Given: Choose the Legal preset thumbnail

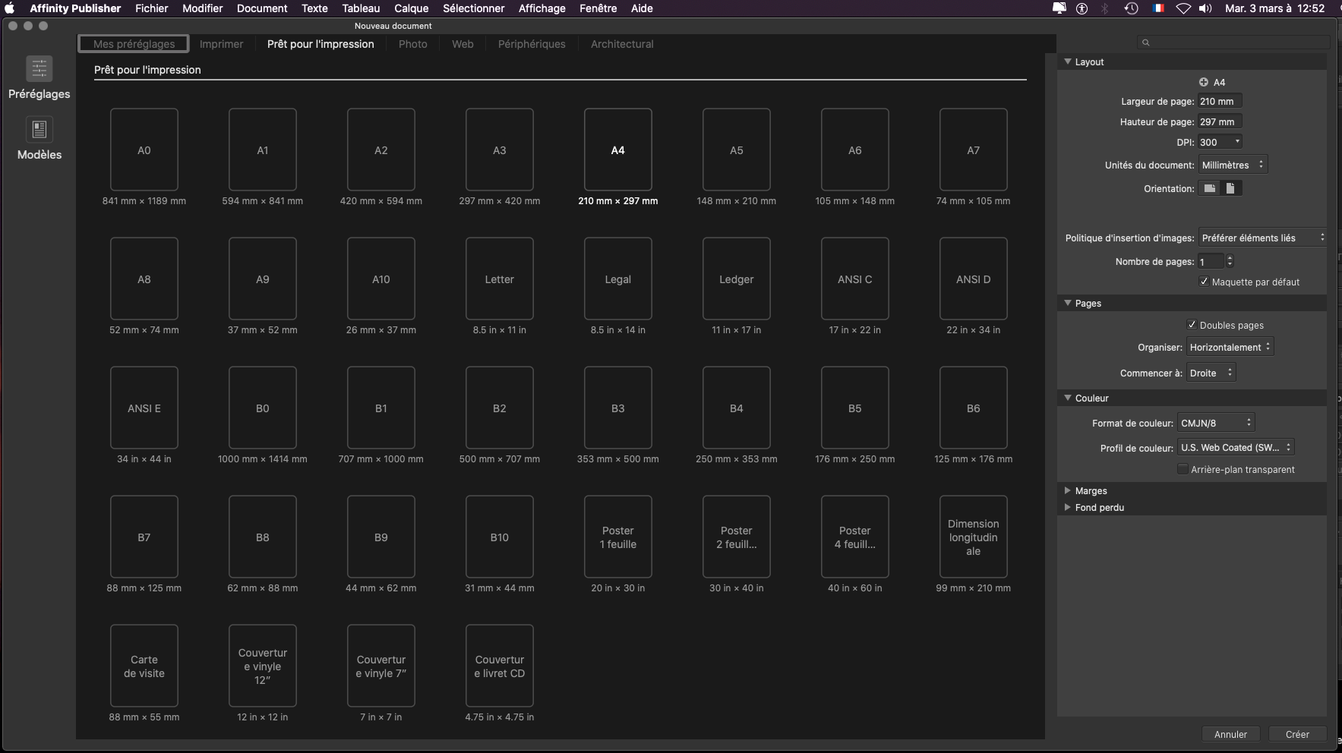Looking at the screenshot, I should (x=618, y=279).
